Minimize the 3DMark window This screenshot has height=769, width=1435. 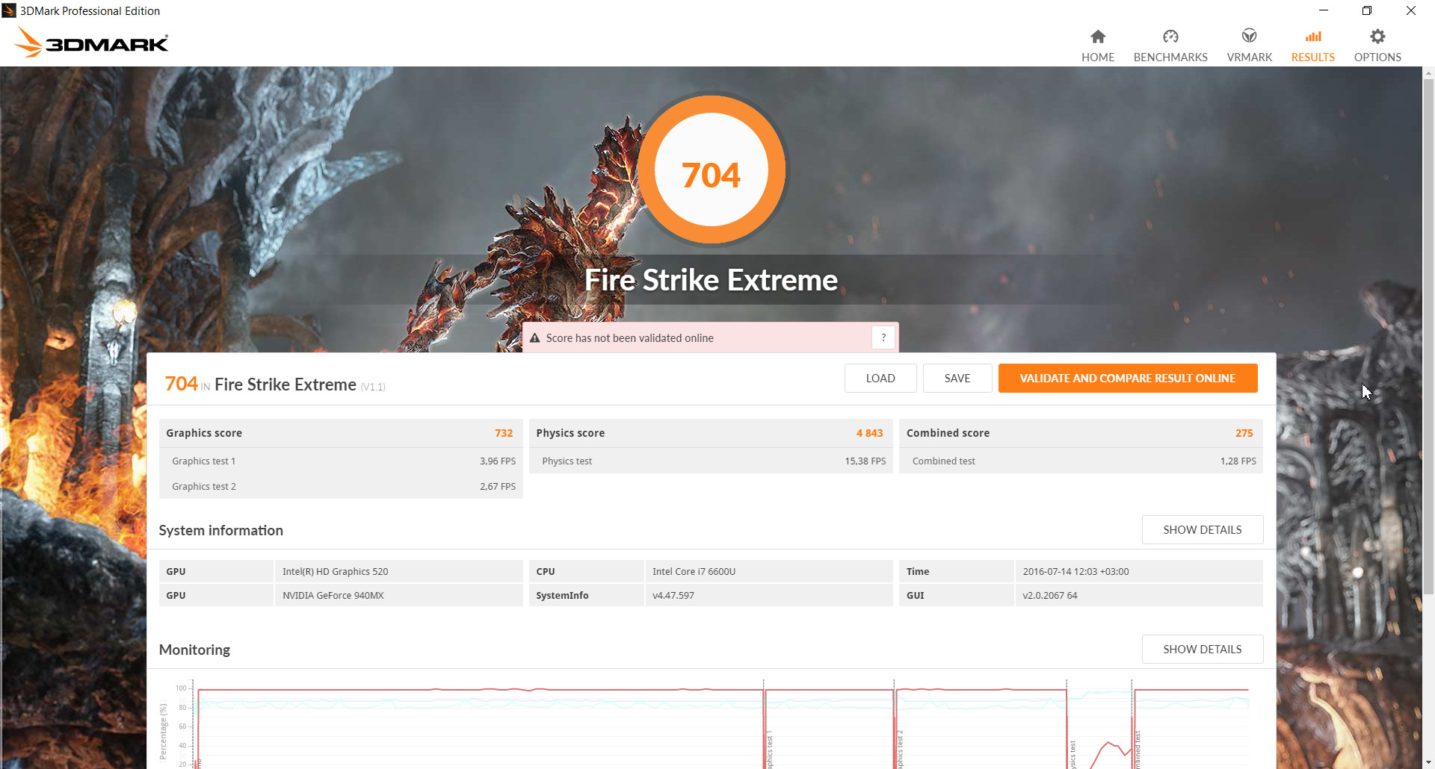1324,10
